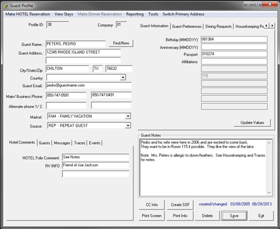
Task: Switch to Dining Requests tab
Action: point(219,26)
